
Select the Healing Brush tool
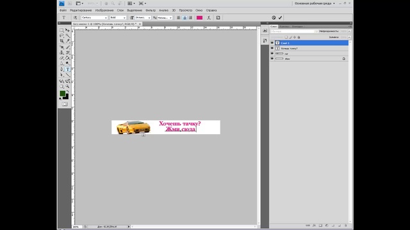pyautogui.click(x=61, y=47)
